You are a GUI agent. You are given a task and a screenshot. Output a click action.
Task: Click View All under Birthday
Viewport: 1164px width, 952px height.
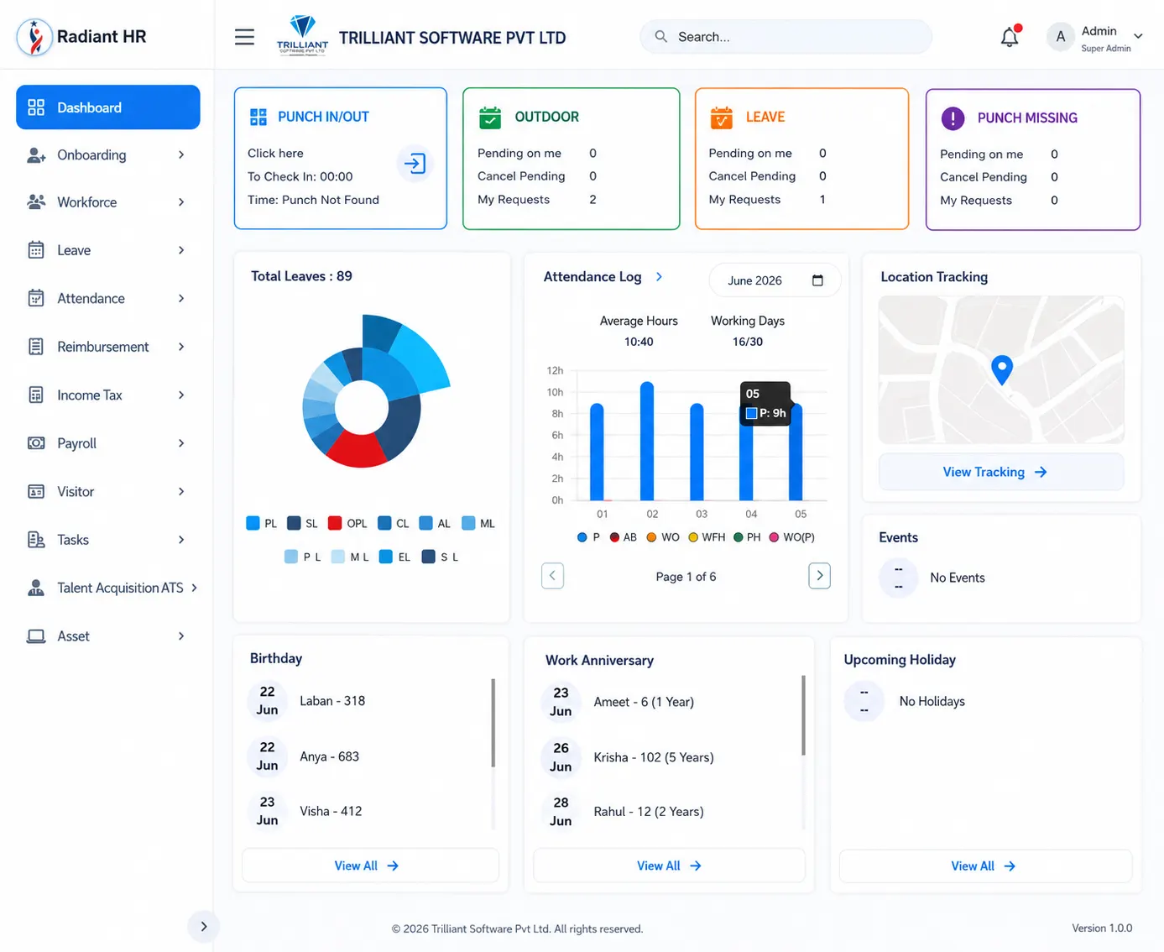tap(370, 866)
